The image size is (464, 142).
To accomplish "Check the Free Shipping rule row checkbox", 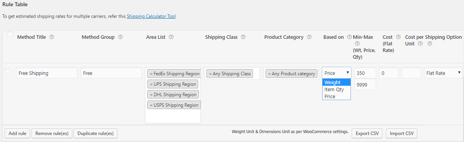I will (7, 71).
